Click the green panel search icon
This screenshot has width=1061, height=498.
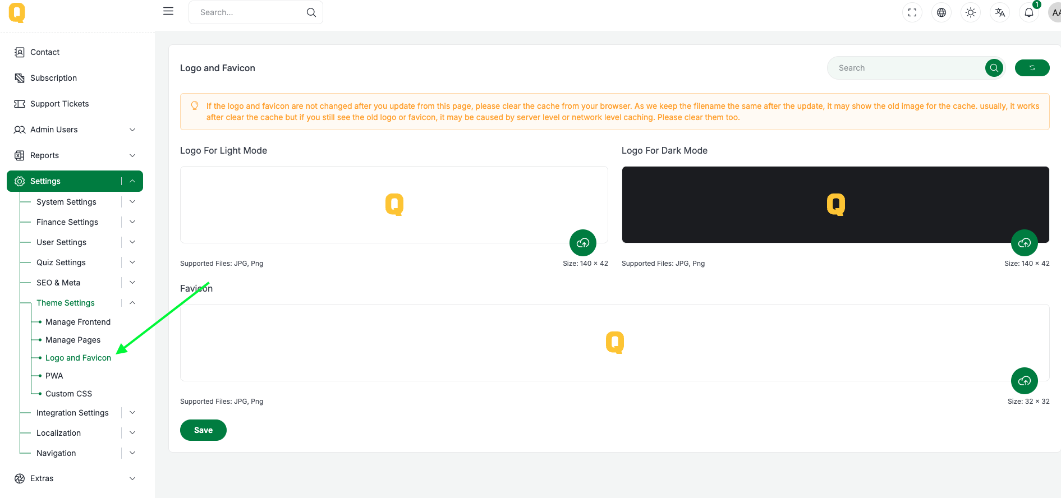point(994,68)
